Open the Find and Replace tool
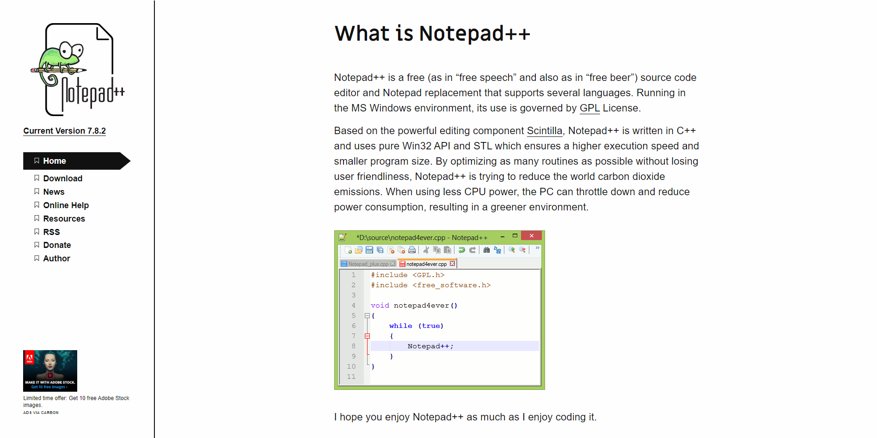 (497, 250)
